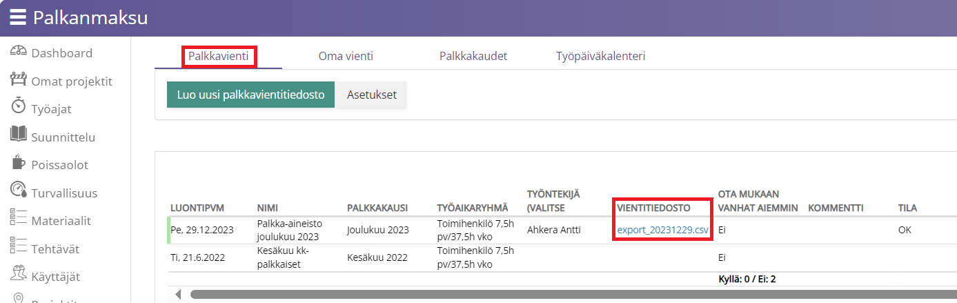Screen dimensions: 957x303
Task: Click KOMMENTTI column header
Action: 836,208
